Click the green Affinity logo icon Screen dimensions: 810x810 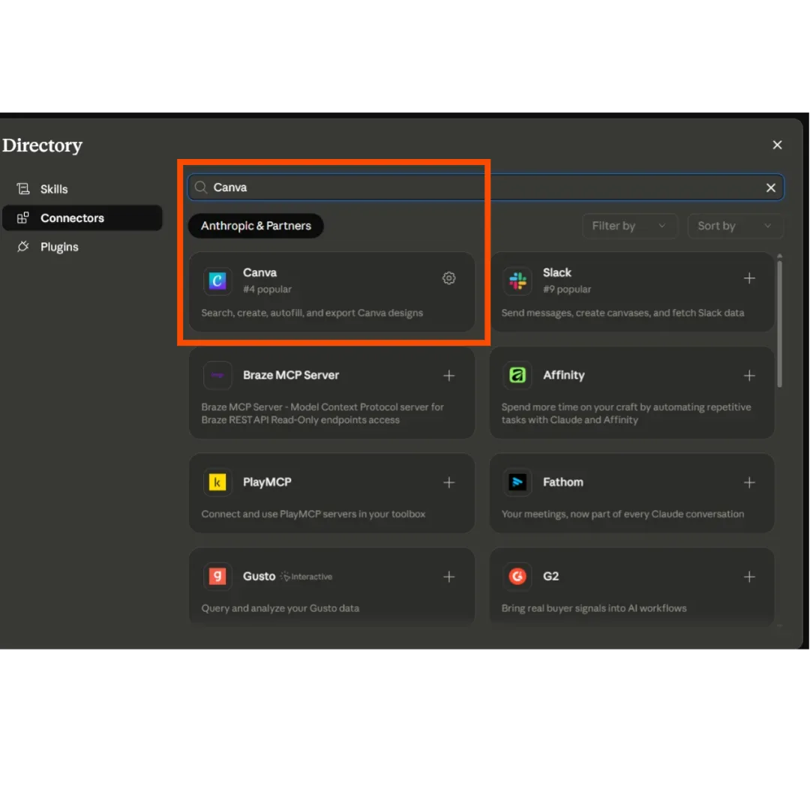click(x=517, y=375)
